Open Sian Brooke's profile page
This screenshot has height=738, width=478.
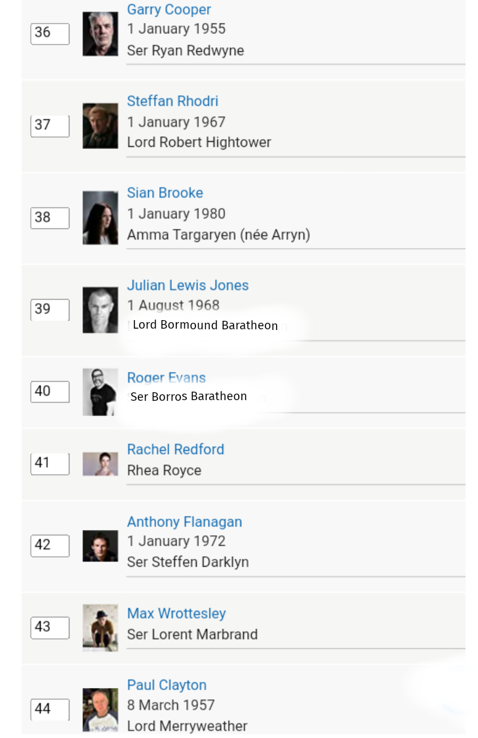coord(165,193)
